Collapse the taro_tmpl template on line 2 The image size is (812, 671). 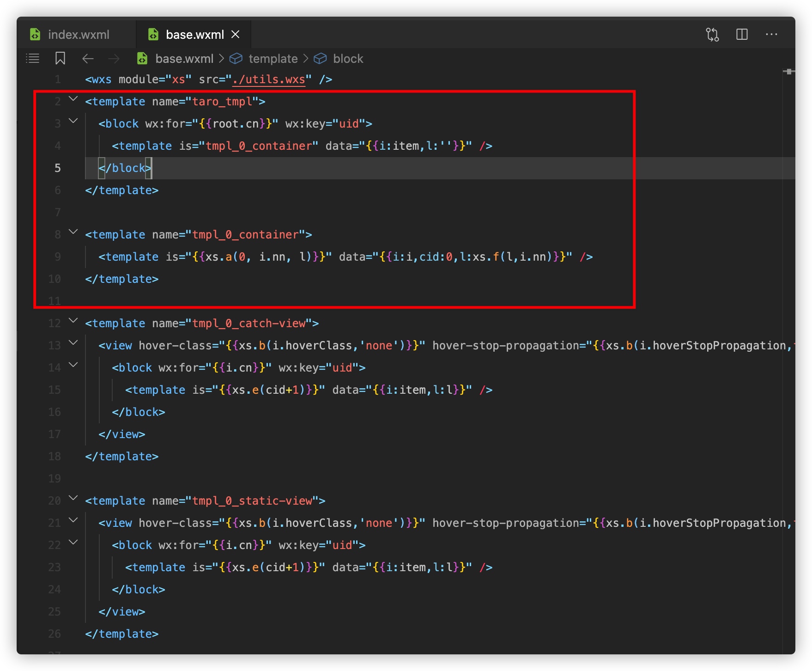(73, 98)
